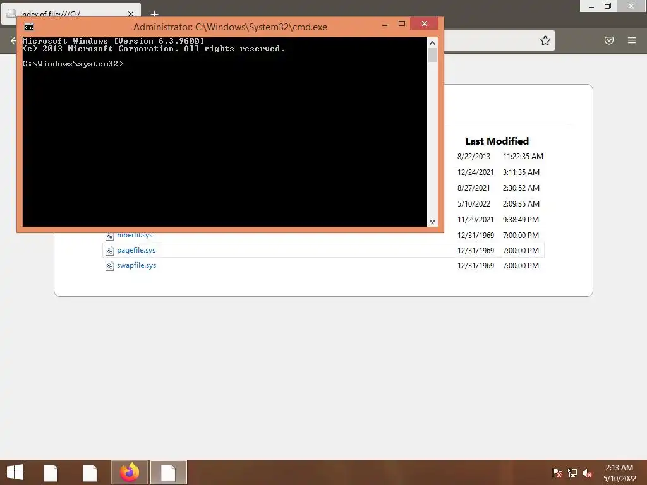Image resolution: width=647 pixels, height=485 pixels.
Task: Open cmd window system menu icon
Action: tap(29, 27)
